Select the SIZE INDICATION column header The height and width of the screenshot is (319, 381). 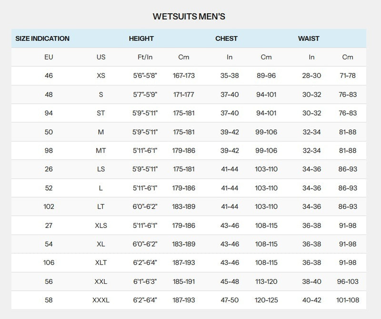coord(42,39)
